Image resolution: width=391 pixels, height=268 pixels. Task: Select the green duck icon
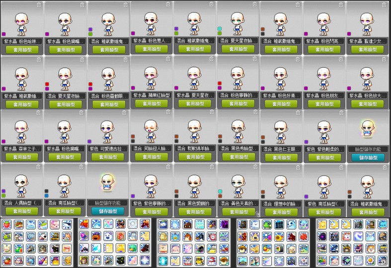(133, 248)
